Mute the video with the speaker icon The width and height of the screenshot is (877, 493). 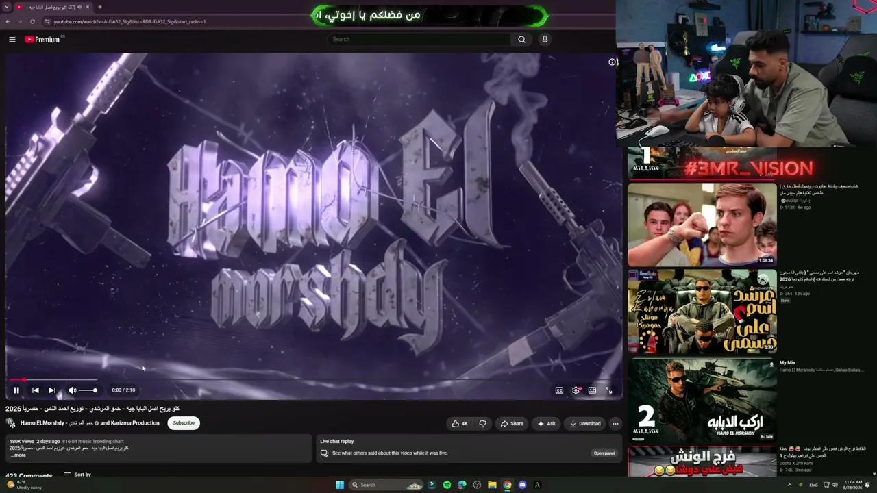tap(72, 390)
